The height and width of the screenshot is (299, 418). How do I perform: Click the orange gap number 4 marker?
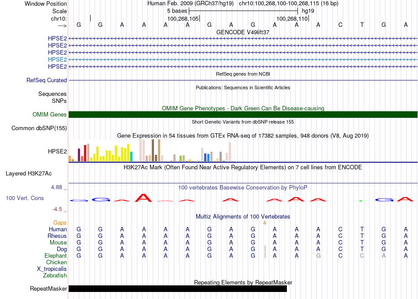[x=264, y=223]
